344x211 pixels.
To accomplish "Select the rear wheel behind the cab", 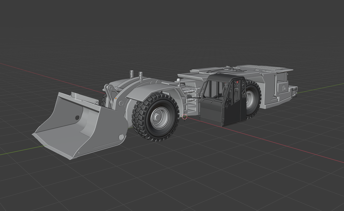I will click(253, 99).
